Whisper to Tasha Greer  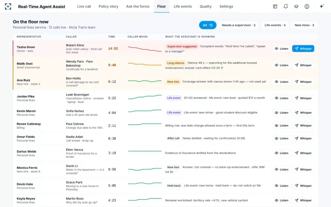(303, 49)
